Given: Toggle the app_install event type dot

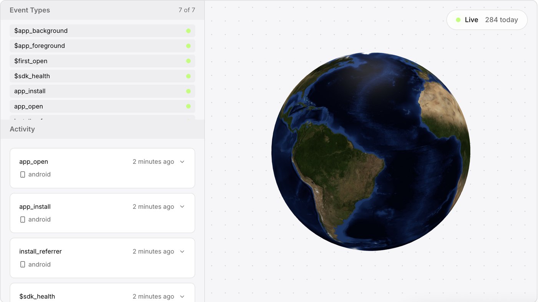Looking at the screenshot, I should click(x=188, y=91).
